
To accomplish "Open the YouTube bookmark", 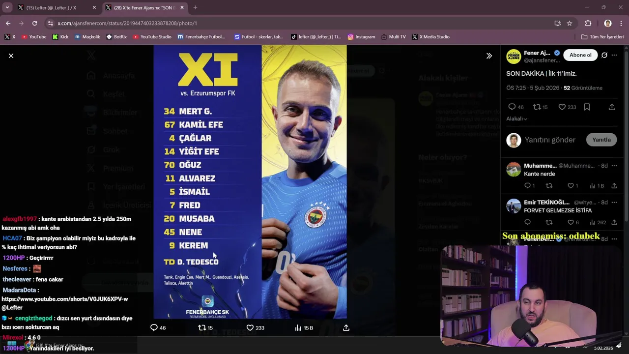I will [34, 37].
